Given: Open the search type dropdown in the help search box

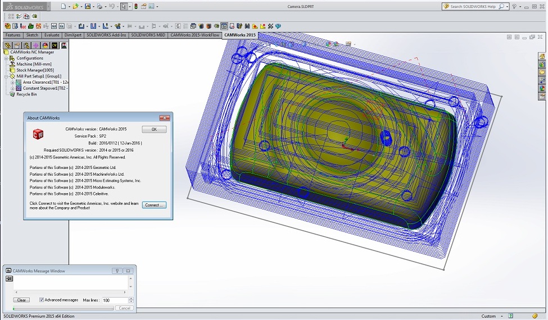Looking at the screenshot, I should (x=507, y=6).
